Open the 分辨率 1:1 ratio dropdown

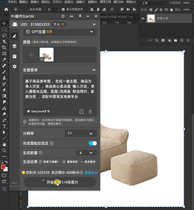[81, 133]
